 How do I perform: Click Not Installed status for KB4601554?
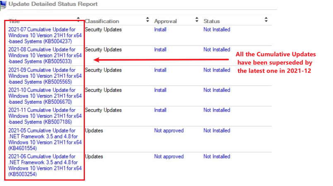tap(217, 131)
